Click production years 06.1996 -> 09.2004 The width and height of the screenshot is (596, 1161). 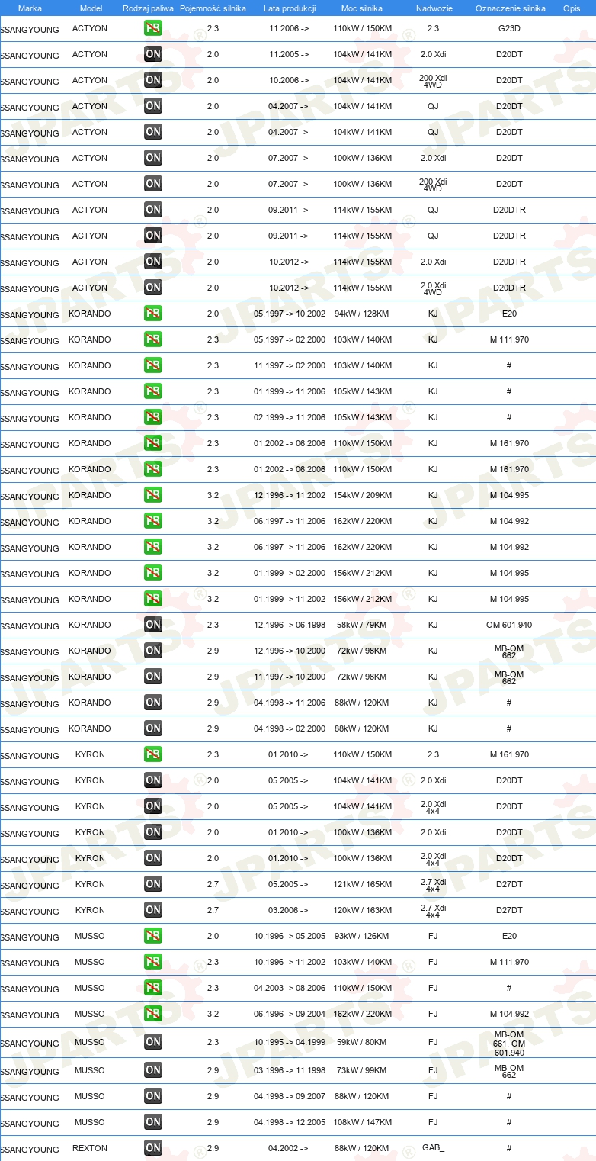click(x=290, y=1014)
